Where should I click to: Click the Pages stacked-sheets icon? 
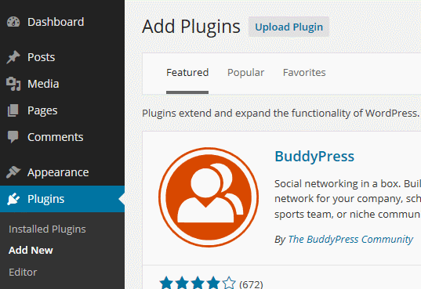(x=13, y=110)
